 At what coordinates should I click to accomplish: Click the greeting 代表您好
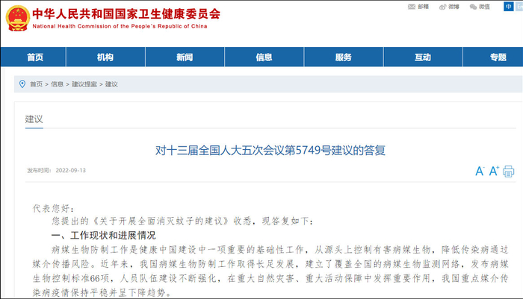click(x=53, y=209)
